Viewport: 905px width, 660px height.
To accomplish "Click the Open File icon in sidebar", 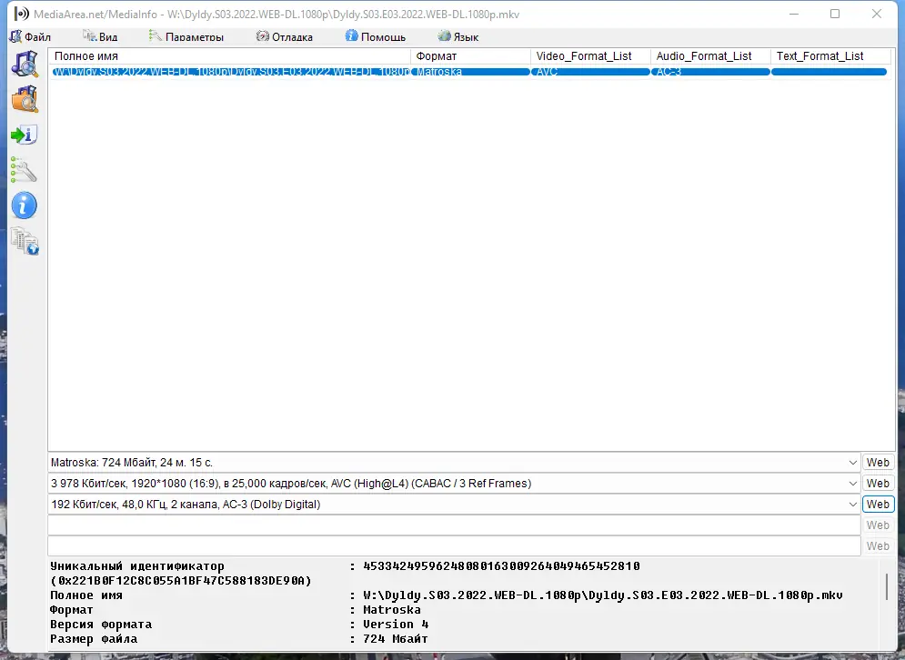I will pyautogui.click(x=25, y=64).
